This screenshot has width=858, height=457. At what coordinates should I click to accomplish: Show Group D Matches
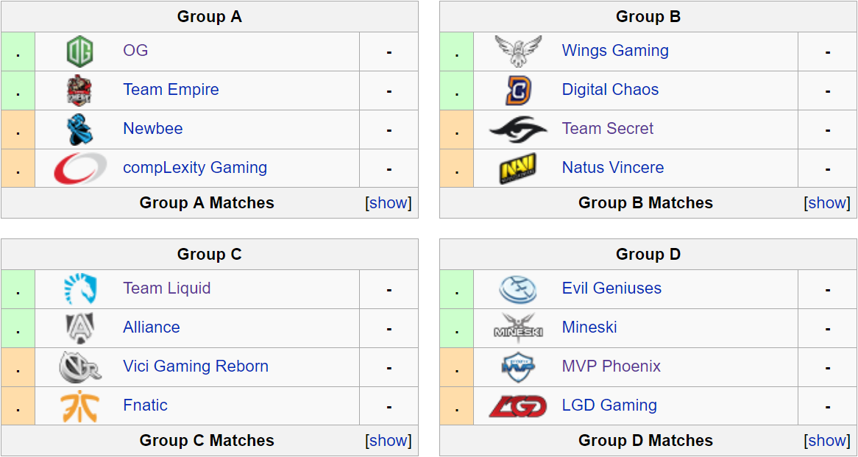[x=829, y=441]
